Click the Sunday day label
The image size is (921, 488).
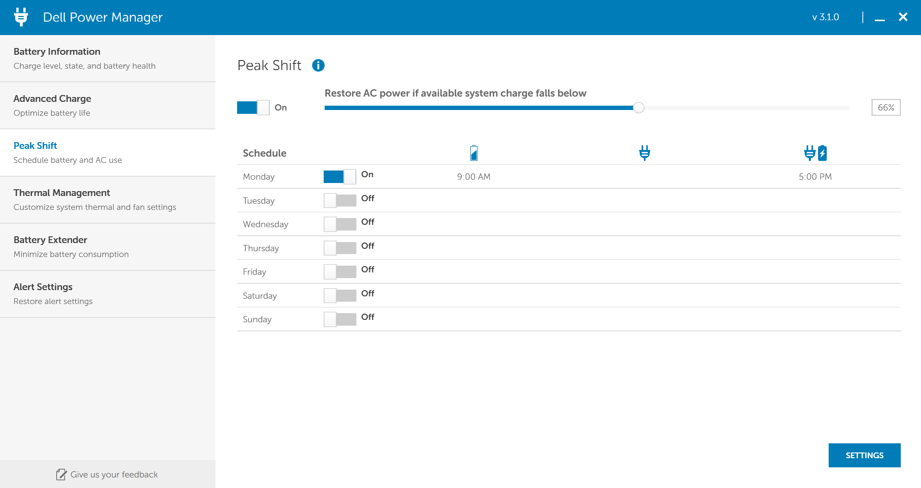tap(257, 319)
